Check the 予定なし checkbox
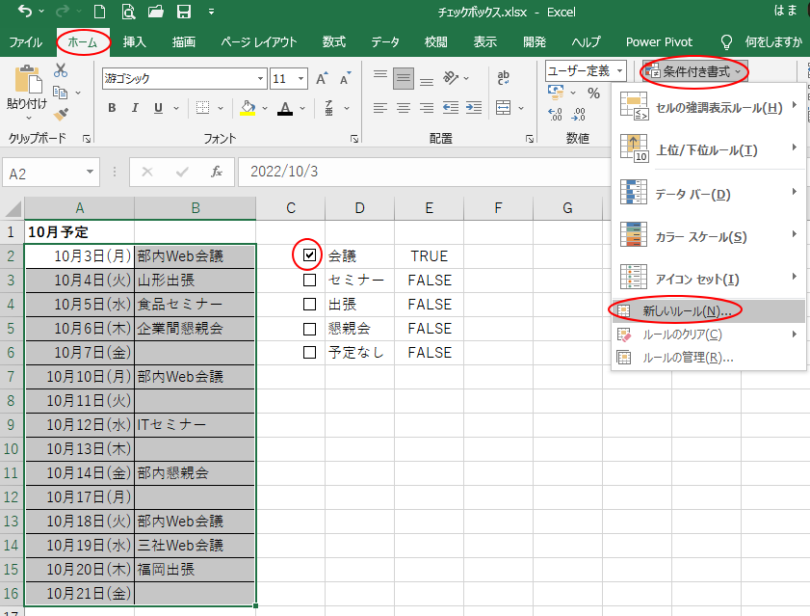This screenshot has height=616, width=810. point(309,352)
